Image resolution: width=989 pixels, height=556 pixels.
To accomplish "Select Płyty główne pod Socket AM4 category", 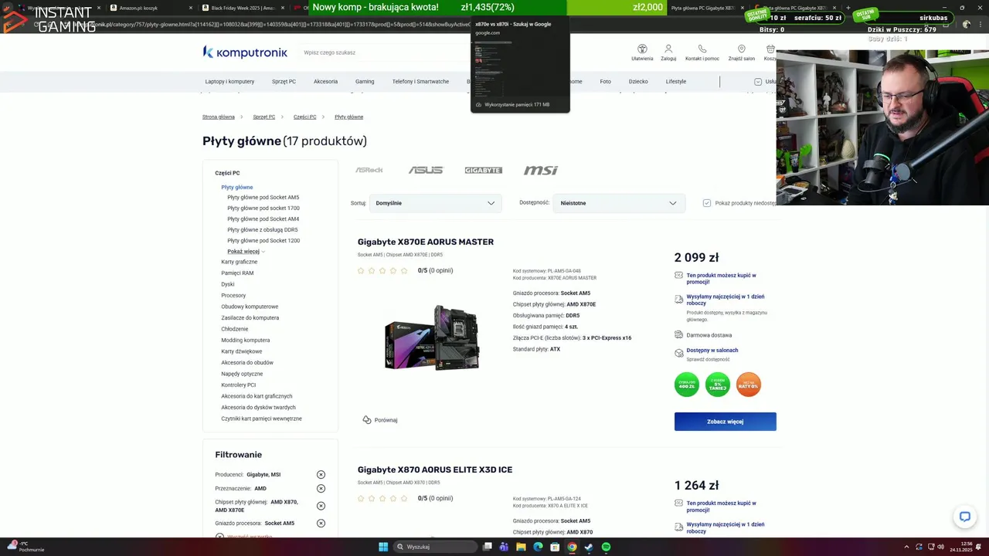I will (x=263, y=219).
